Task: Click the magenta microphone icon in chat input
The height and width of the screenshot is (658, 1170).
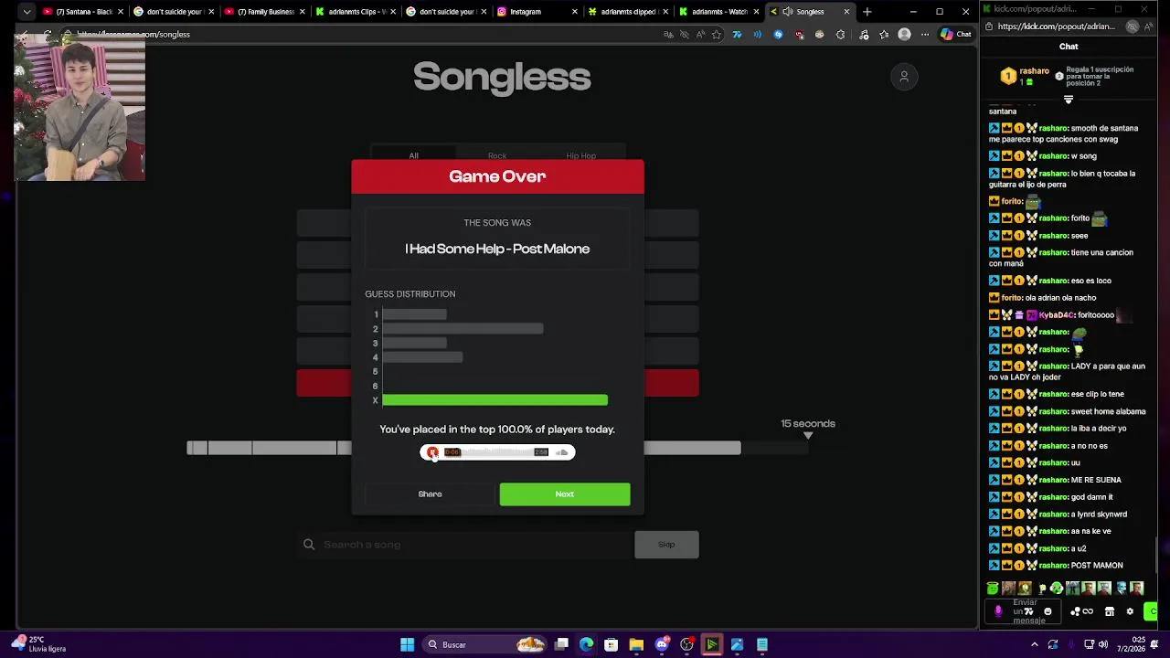Action: click(x=998, y=611)
